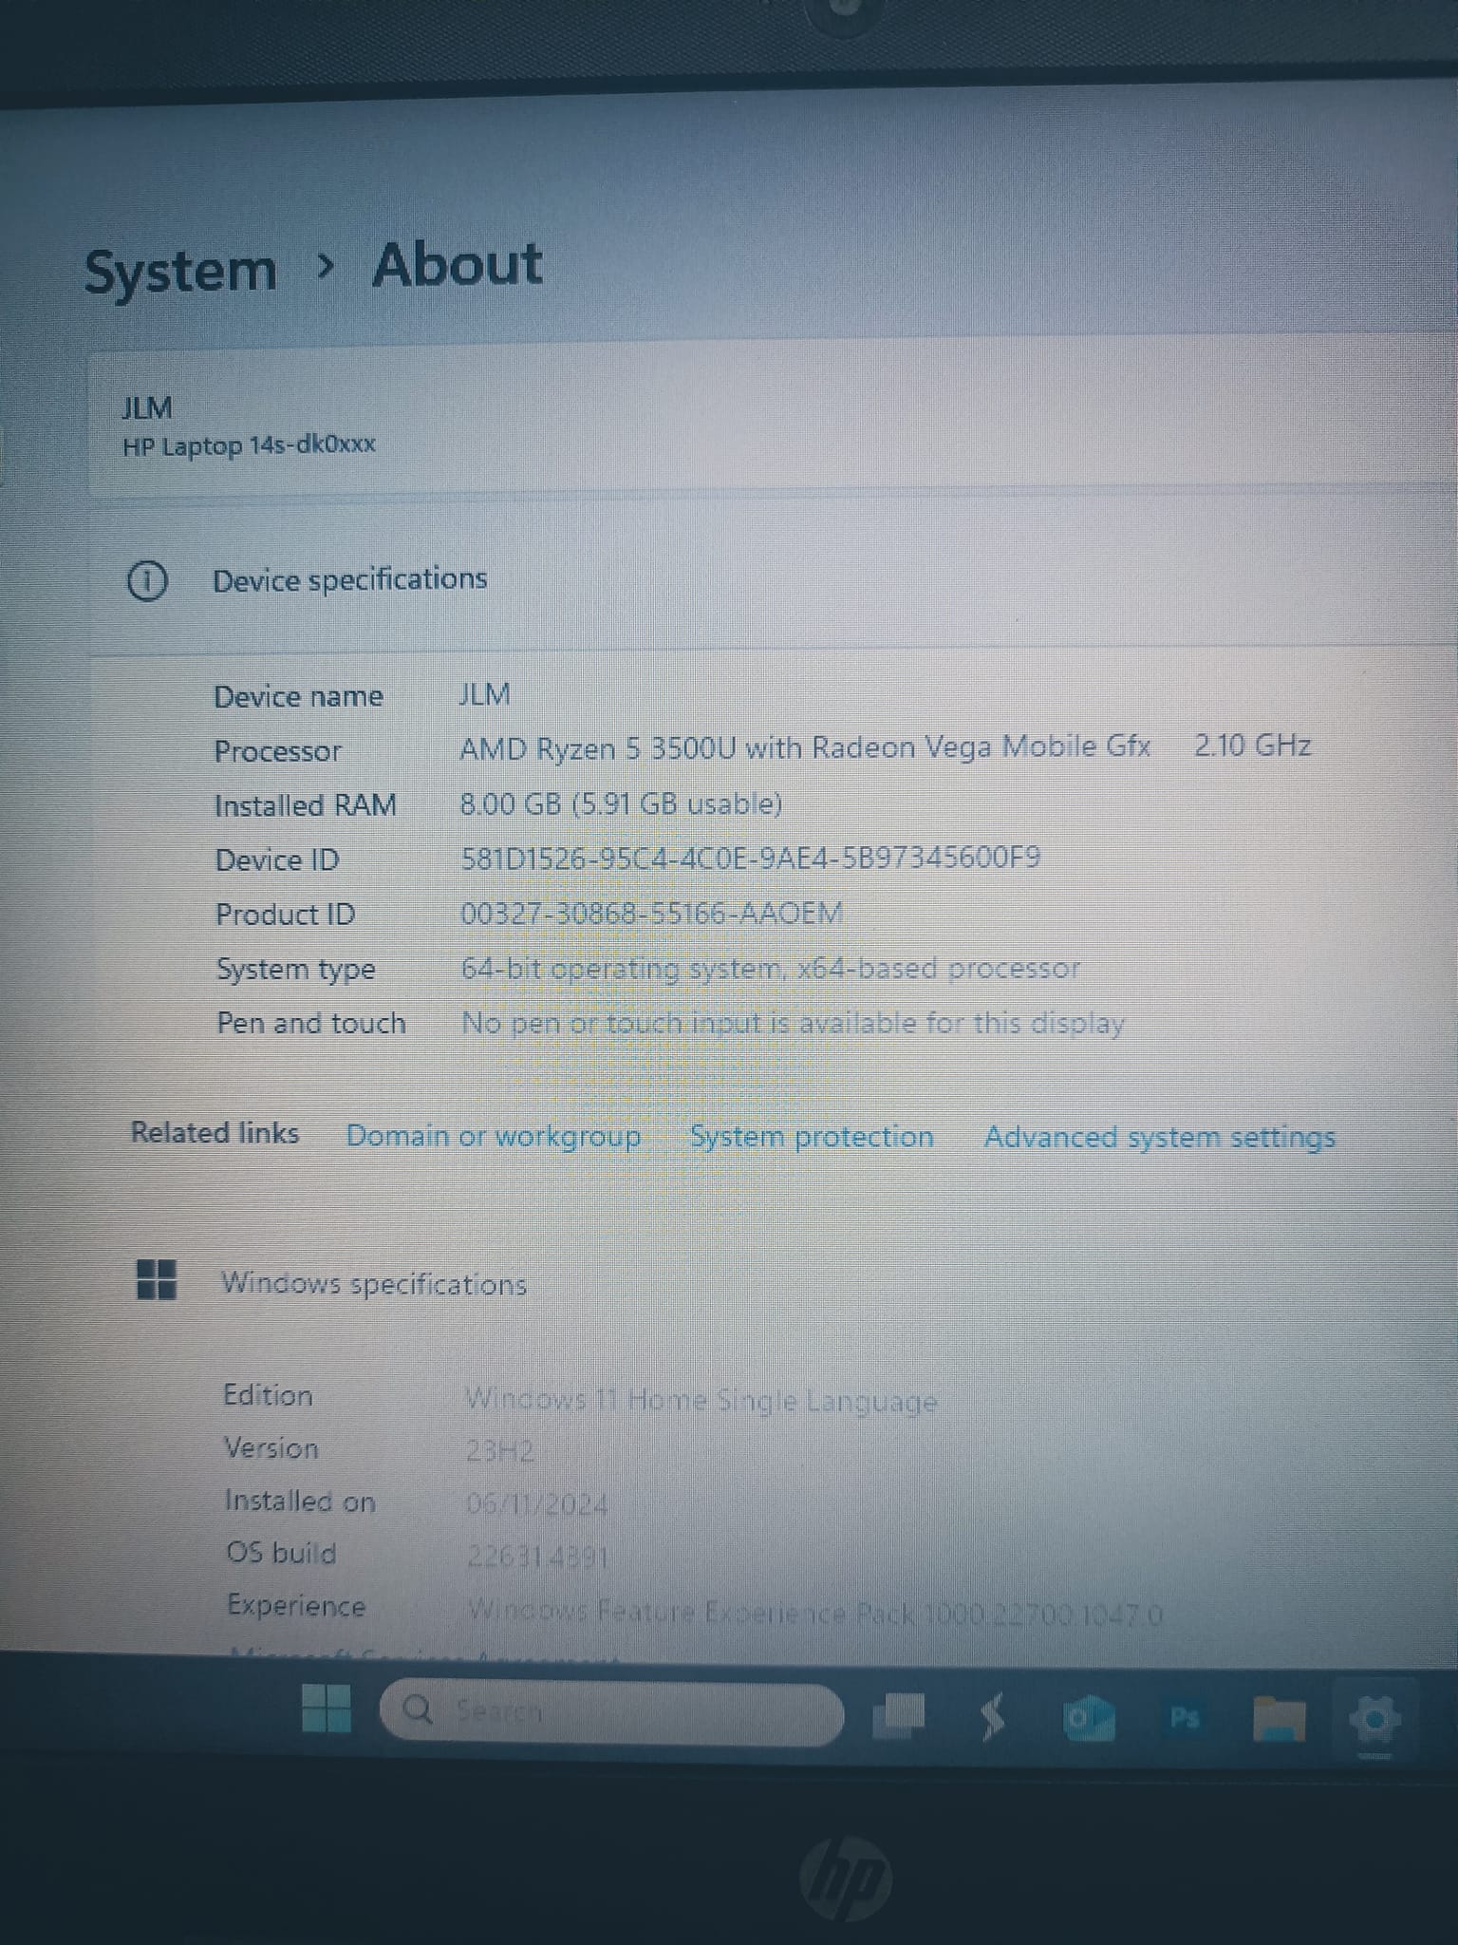Select the Windows Feature Experience Pack text
Image resolution: width=1458 pixels, height=1945 pixels.
(814, 1612)
